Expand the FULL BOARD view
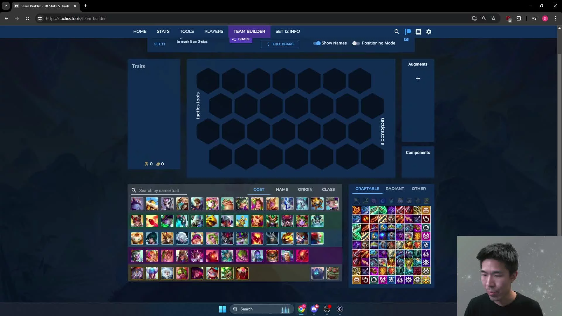The height and width of the screenshot is (316, 562). [280, 44]
